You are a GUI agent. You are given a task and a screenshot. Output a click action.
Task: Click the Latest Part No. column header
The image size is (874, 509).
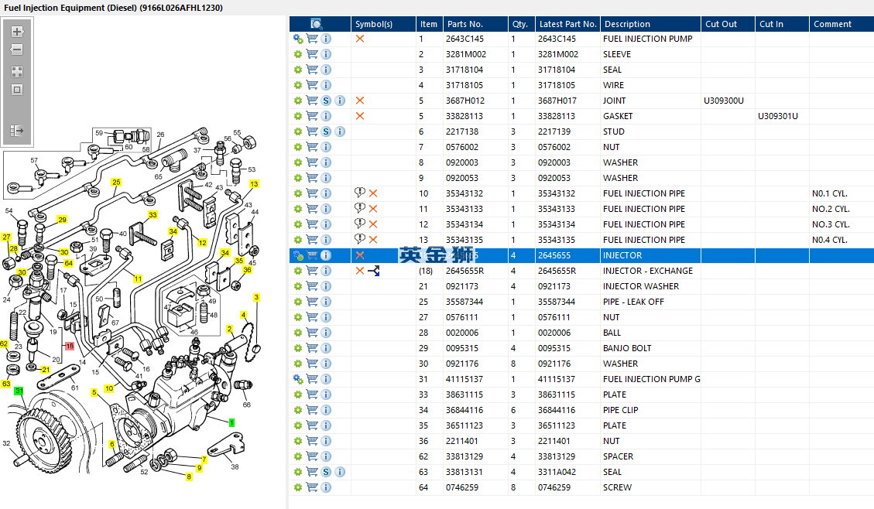coord(567,24)
